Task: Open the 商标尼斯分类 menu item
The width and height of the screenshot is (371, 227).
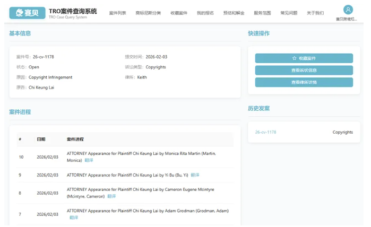Action: [x=148, y=13]
